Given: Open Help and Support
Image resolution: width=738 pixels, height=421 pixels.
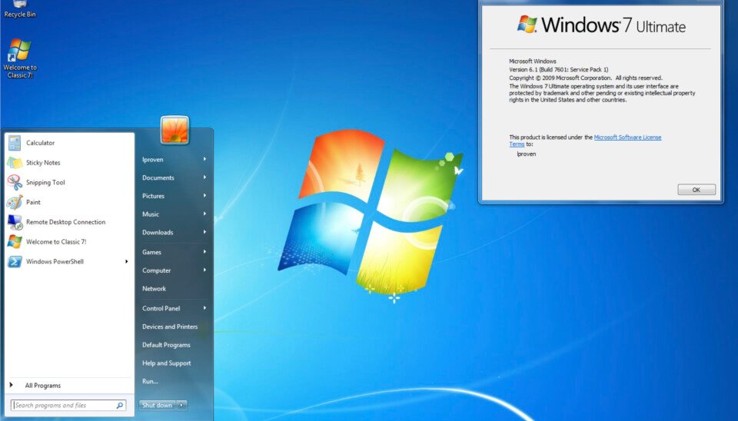Looking at the screenshot, I should [167, 363].
